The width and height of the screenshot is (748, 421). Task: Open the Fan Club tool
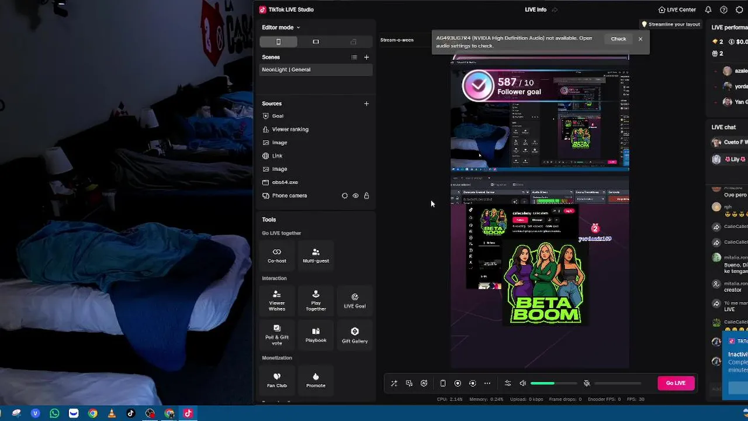point(277,379)
